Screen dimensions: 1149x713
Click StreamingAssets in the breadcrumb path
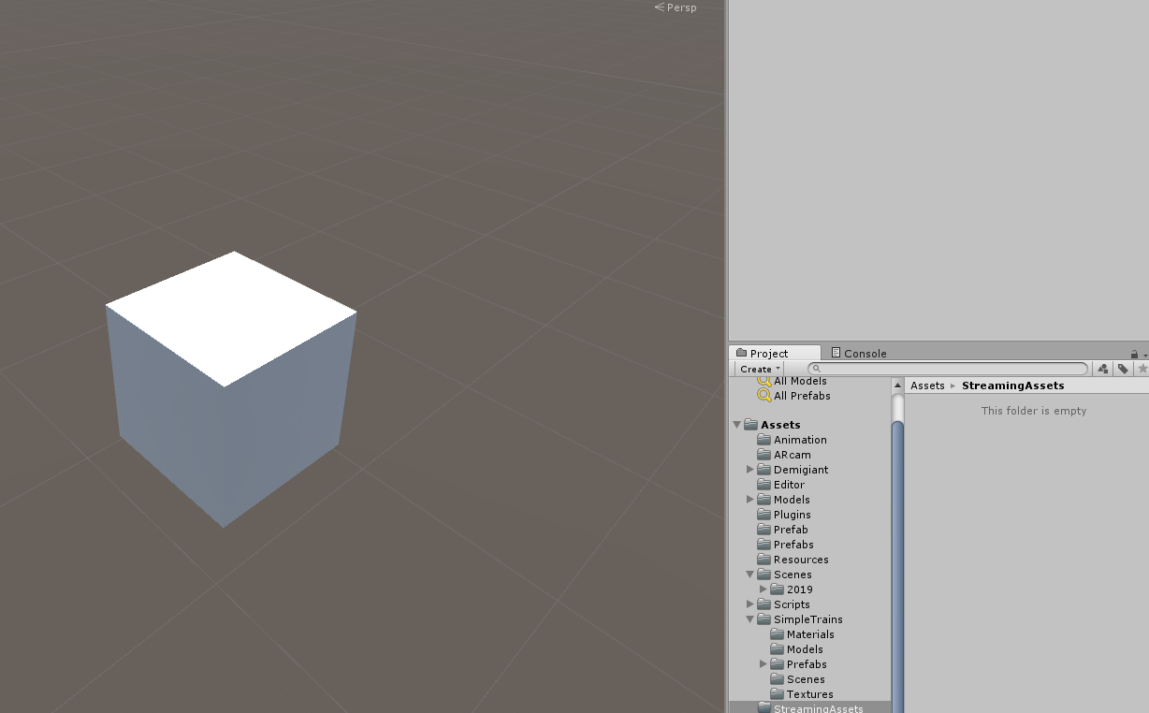[x=1012, y=386]
